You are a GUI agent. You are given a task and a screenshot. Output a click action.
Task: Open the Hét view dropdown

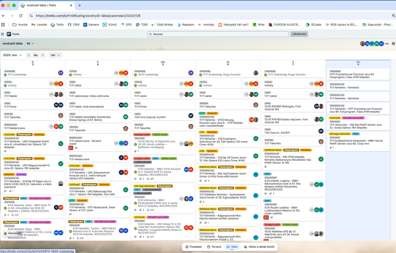coord(55,55)
